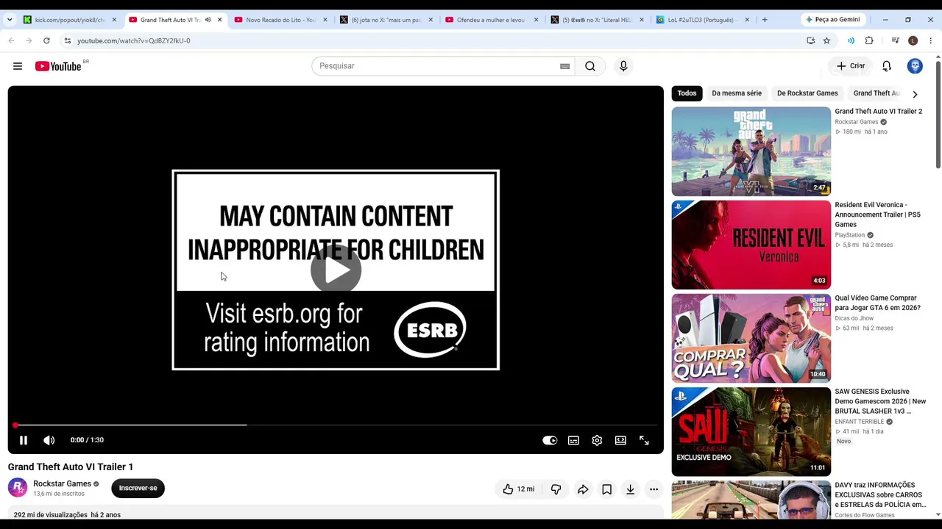Viewport: 942px width, 529px height.
Task: Save the video to a playlist
Action: pos(606,489)
